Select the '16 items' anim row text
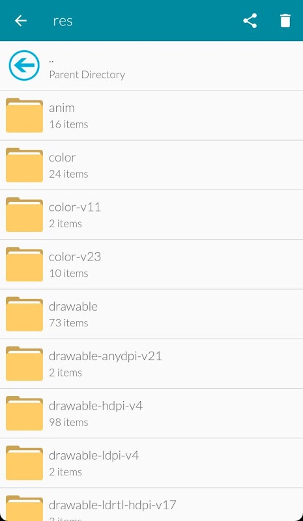This screenshot has width=303, height=521. 68,124
